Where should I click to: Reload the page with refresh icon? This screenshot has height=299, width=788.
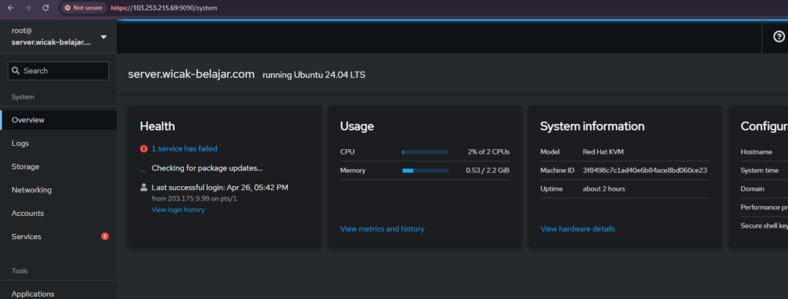[45, 8]
